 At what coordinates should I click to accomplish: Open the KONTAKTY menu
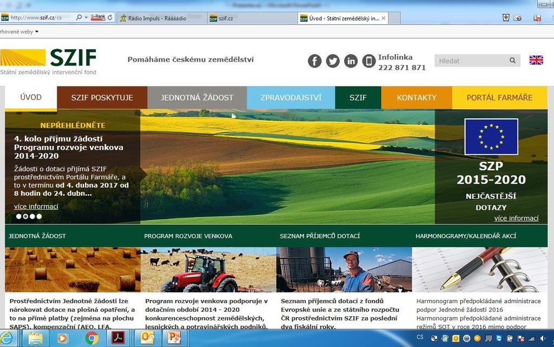pos(417,97)
